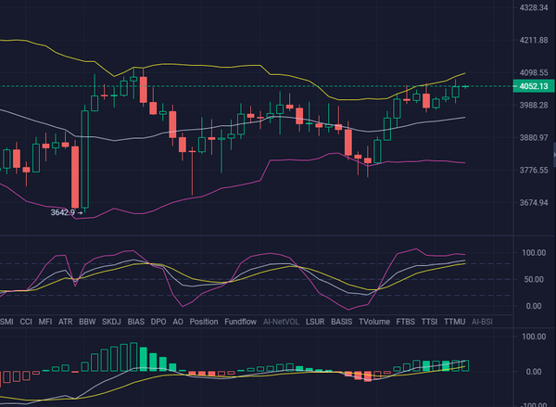Switch to the FTBS indicator

tap(405, 322)
